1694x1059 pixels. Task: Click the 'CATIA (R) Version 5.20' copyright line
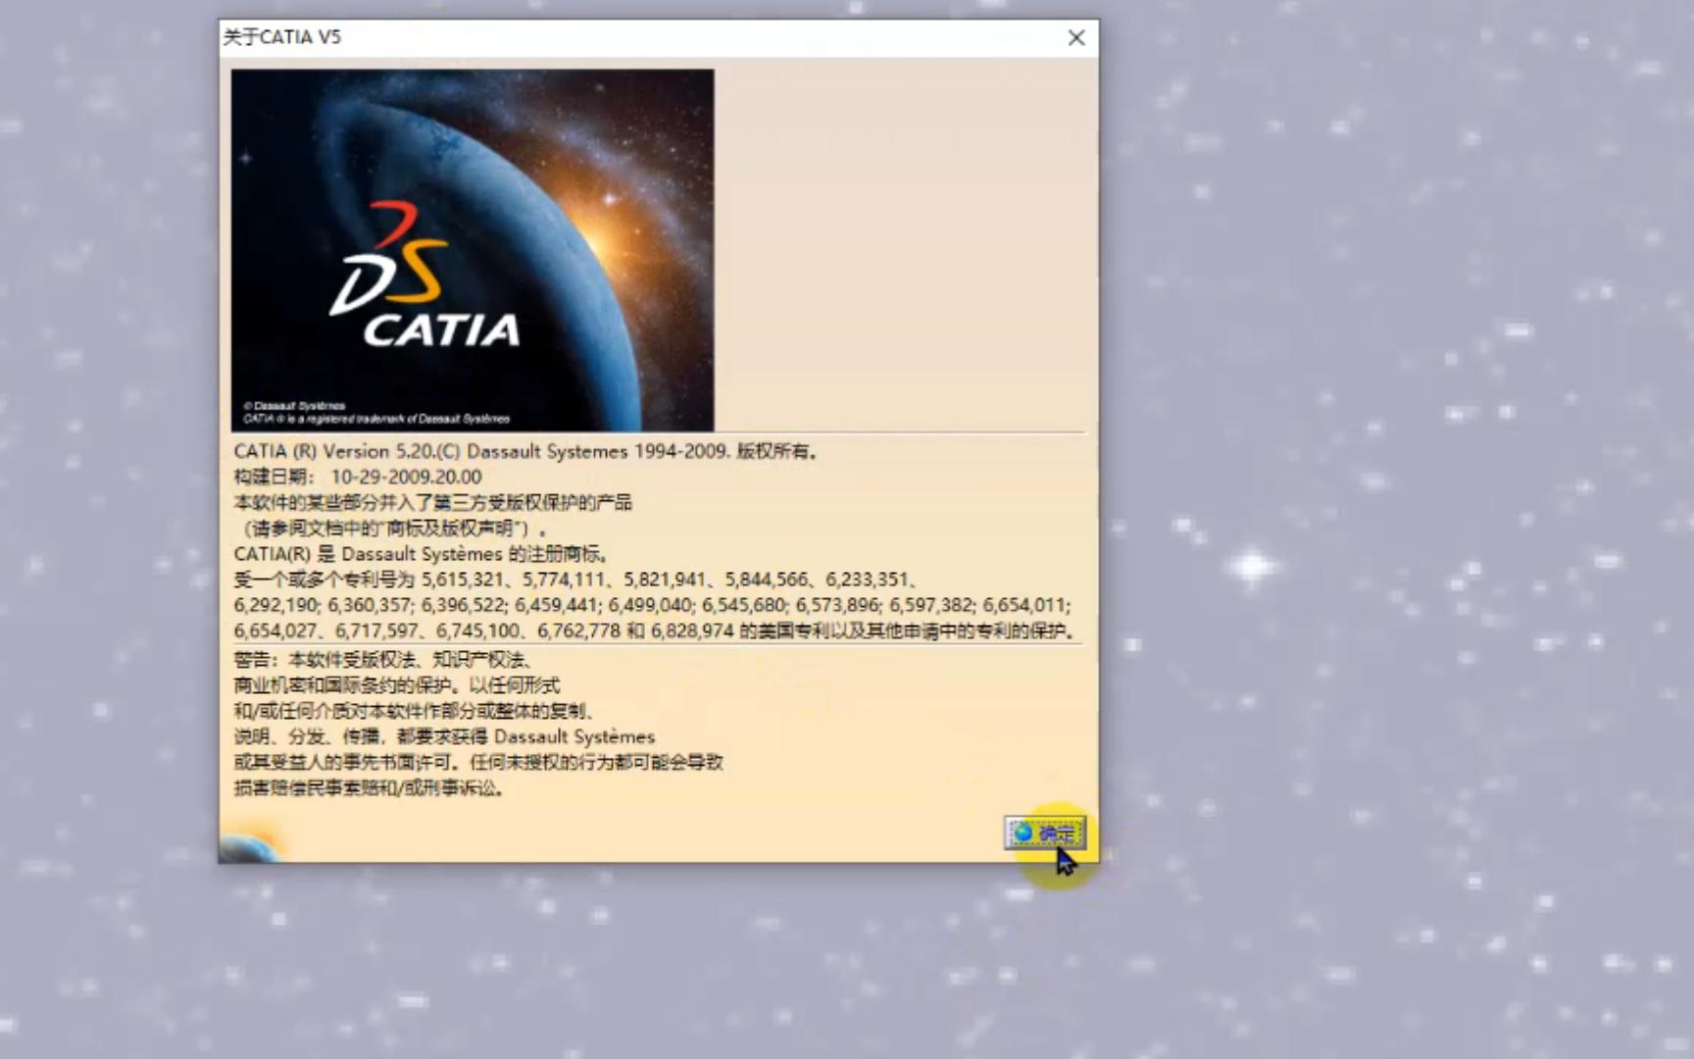point(526,451)
